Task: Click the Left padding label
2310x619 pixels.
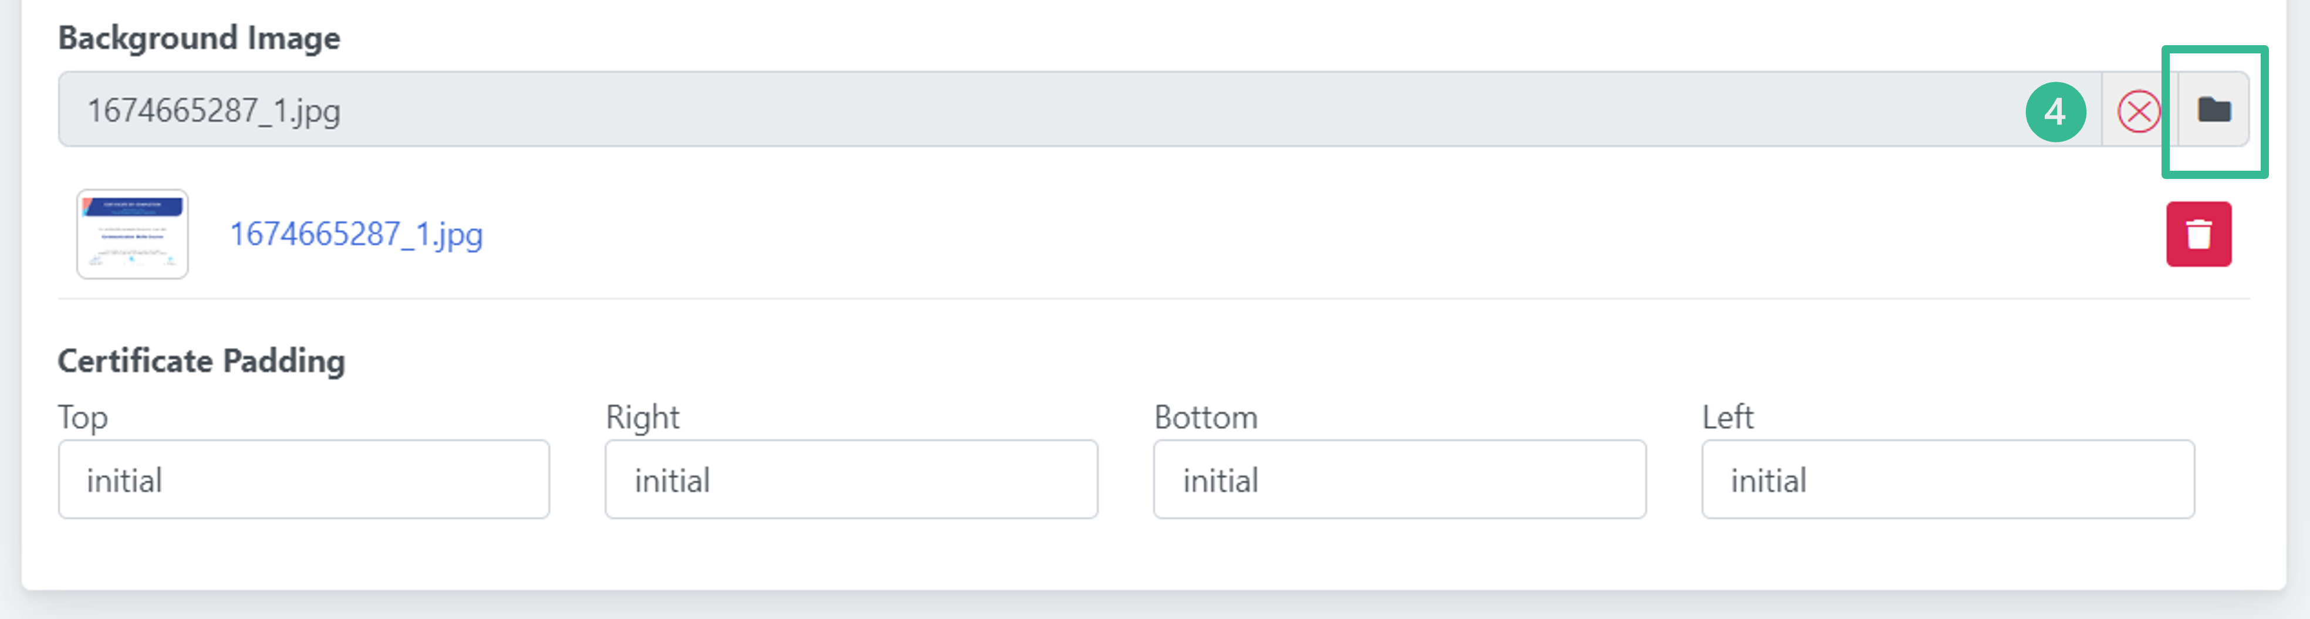Action: (x=1727, y=417)
